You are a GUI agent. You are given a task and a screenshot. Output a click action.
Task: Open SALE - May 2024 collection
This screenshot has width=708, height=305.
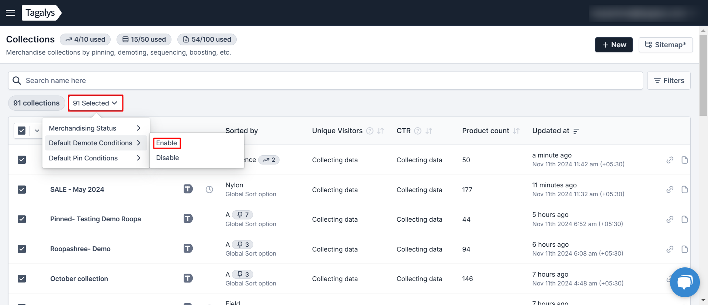[x=77, y=190]
